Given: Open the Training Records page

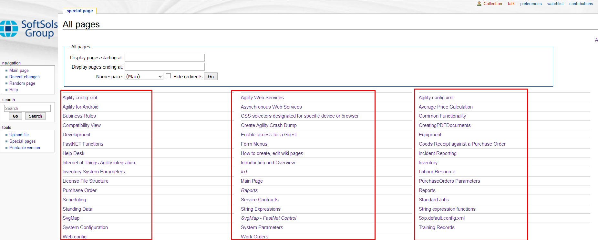Looking at the screenshot, I should [436, 227].
